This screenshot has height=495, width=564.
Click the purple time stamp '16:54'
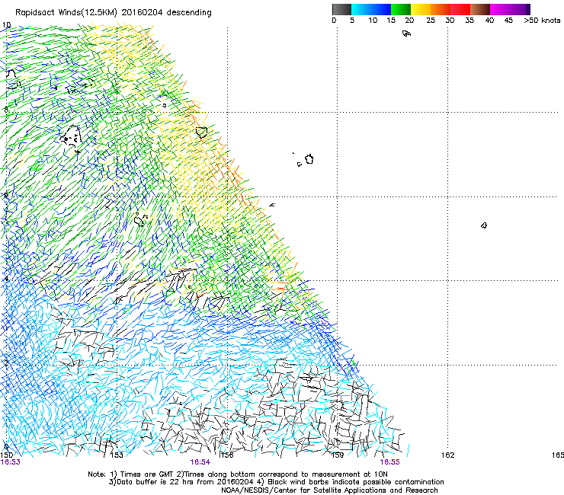click(x=200, y=462)
